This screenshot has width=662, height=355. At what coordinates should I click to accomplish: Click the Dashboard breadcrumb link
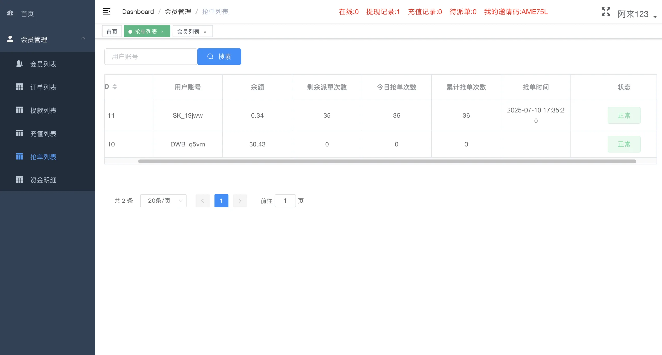[x=138, y=12]
